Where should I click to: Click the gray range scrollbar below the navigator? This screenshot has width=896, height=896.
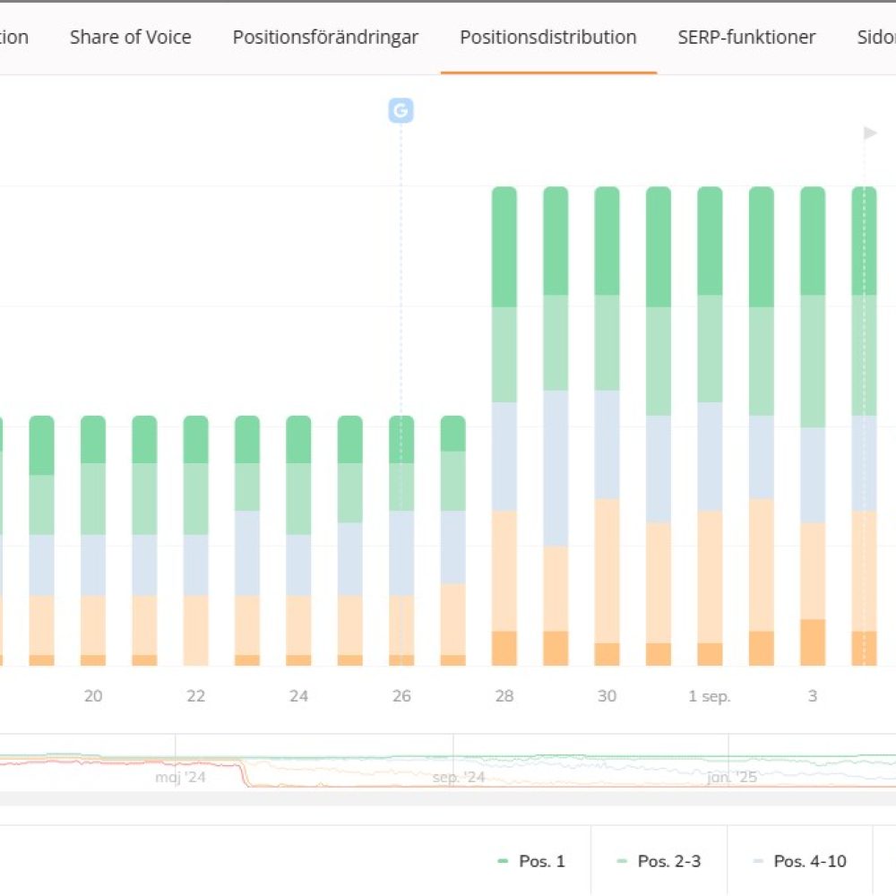click(x=448, y=797)
